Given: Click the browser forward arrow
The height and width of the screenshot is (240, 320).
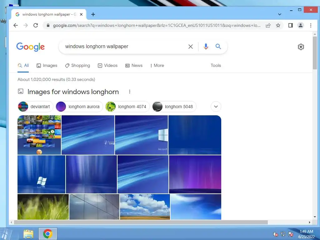Looking at the screenshot, I should point(26,25).
